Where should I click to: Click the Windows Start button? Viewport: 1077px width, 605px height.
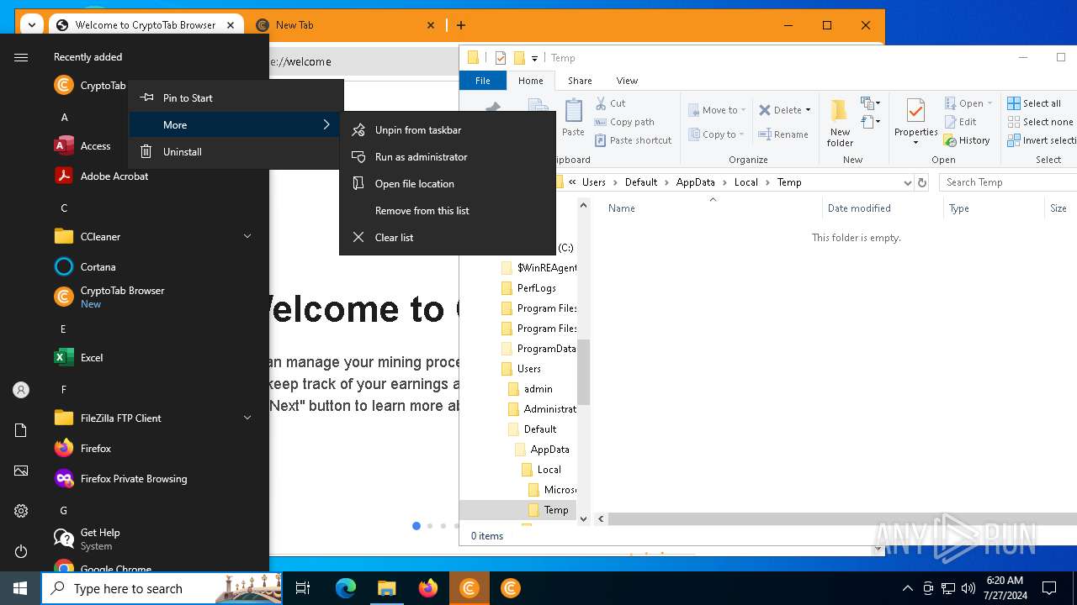click(x=20, y=588)
